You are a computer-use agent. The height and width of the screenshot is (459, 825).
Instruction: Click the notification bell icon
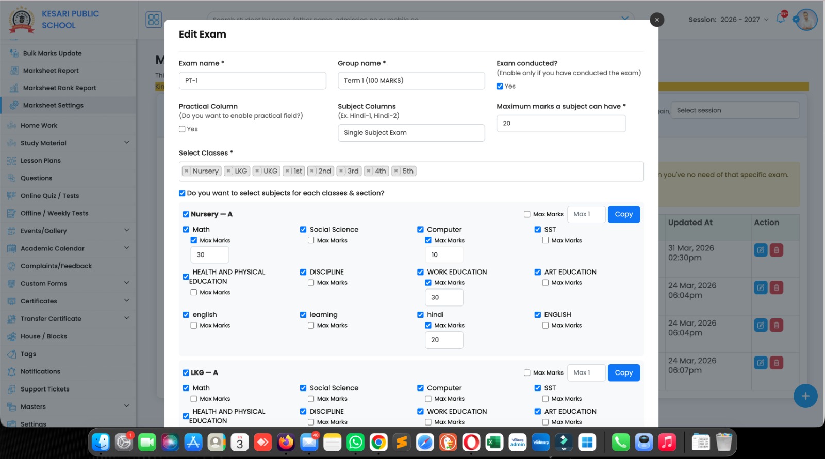point(781,19)
